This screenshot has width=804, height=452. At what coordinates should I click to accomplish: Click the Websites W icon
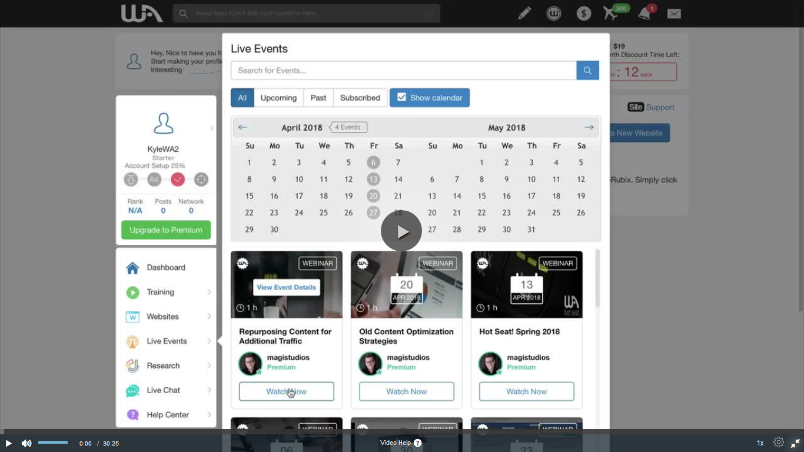click(x=132, y=317)
